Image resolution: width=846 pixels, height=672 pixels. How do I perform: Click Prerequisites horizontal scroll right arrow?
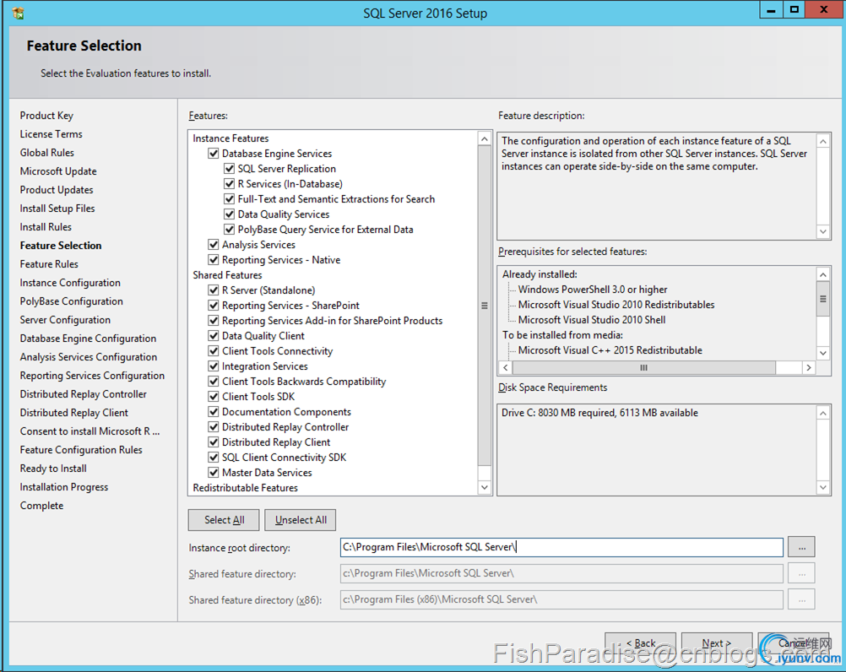[808, 368]
